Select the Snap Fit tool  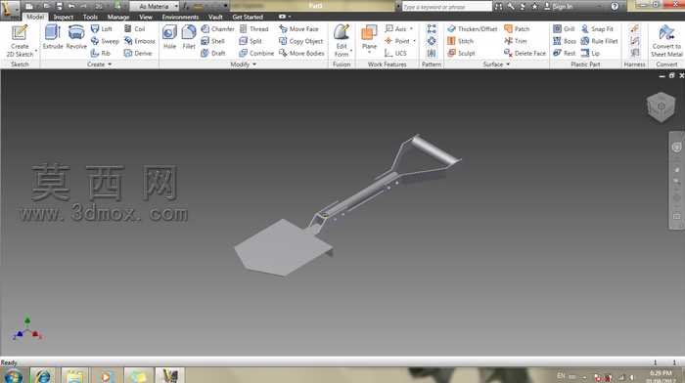coord(597,28)
